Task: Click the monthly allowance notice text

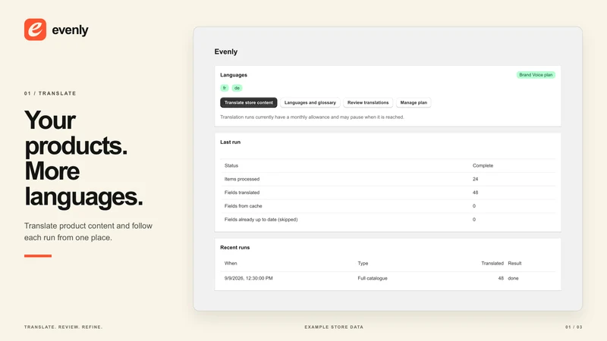Action: pos(312,117)
